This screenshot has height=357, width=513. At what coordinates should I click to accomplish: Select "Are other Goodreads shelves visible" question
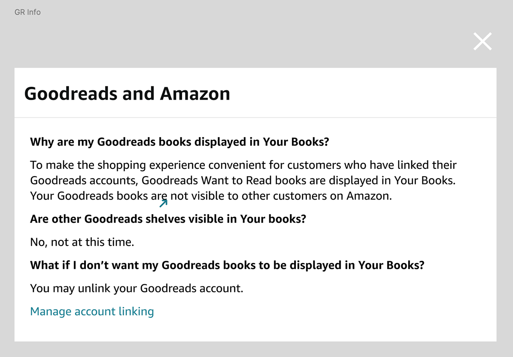tap(168, 219)
